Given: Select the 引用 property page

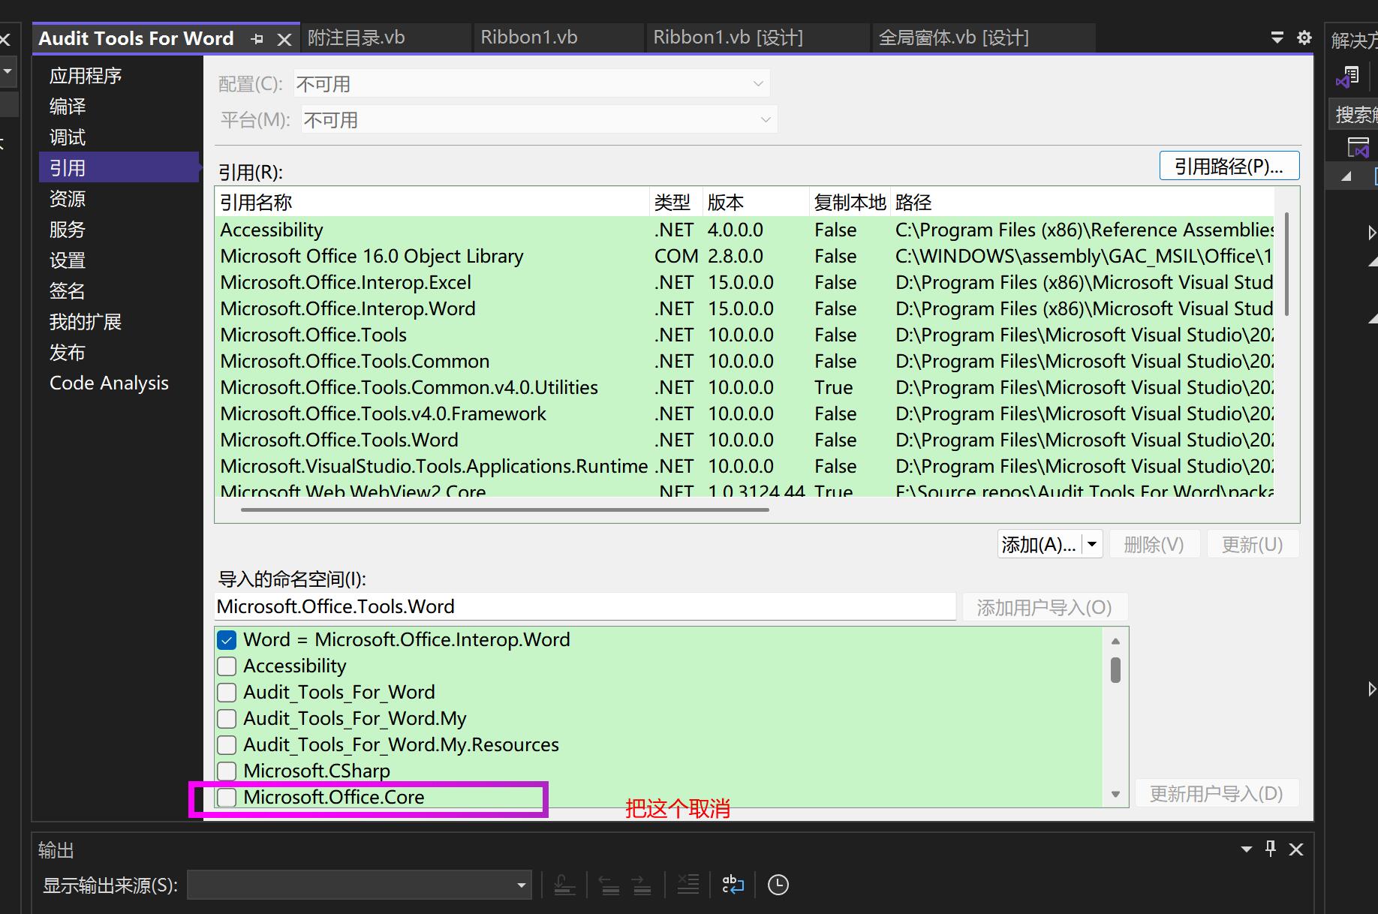Looking at the screenshot, I should [119, 167].
